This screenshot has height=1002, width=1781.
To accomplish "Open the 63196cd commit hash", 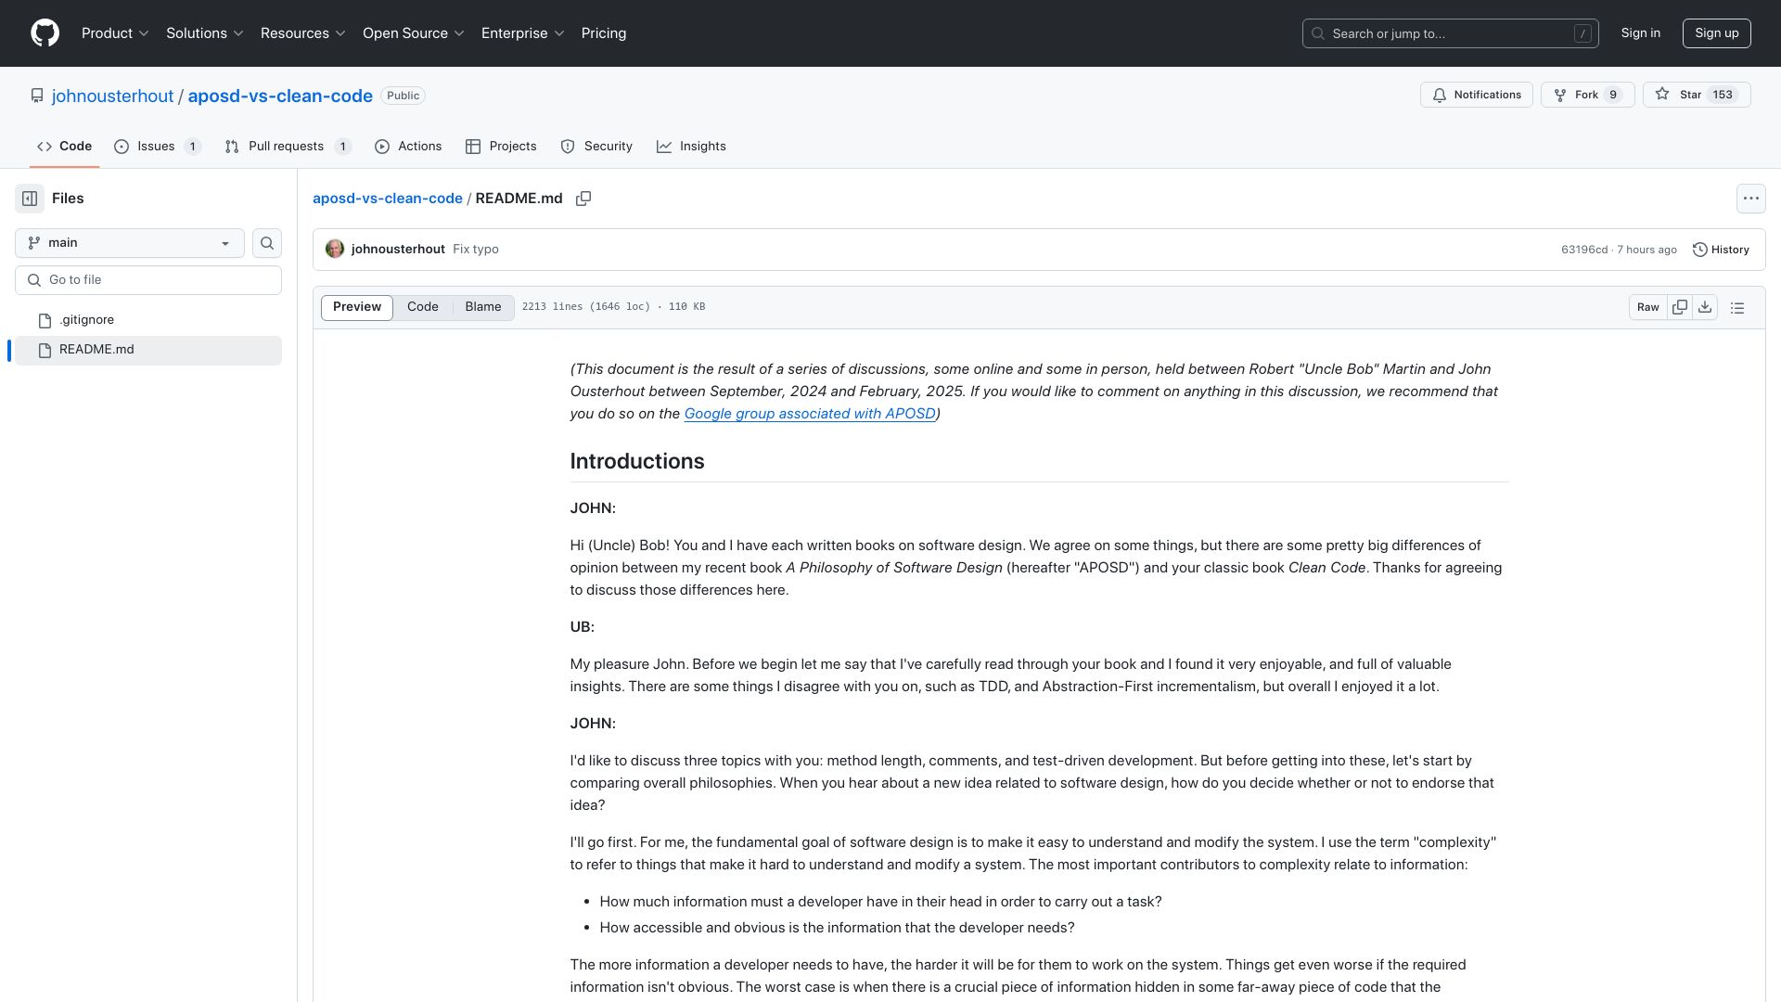I will tap(1584, 250).
